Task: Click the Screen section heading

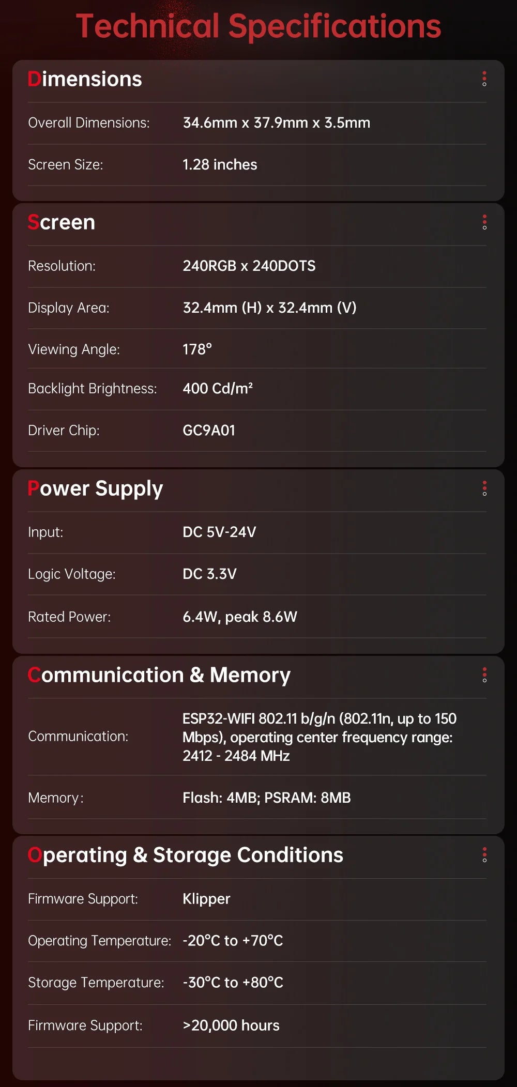Action: point(62,222)
